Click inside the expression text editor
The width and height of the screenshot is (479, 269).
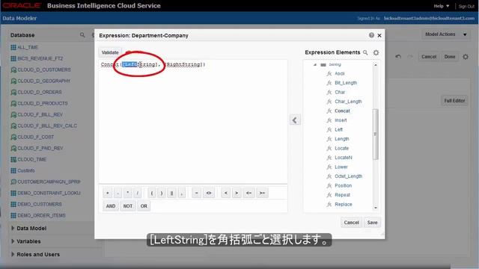[x=193, y=122]
